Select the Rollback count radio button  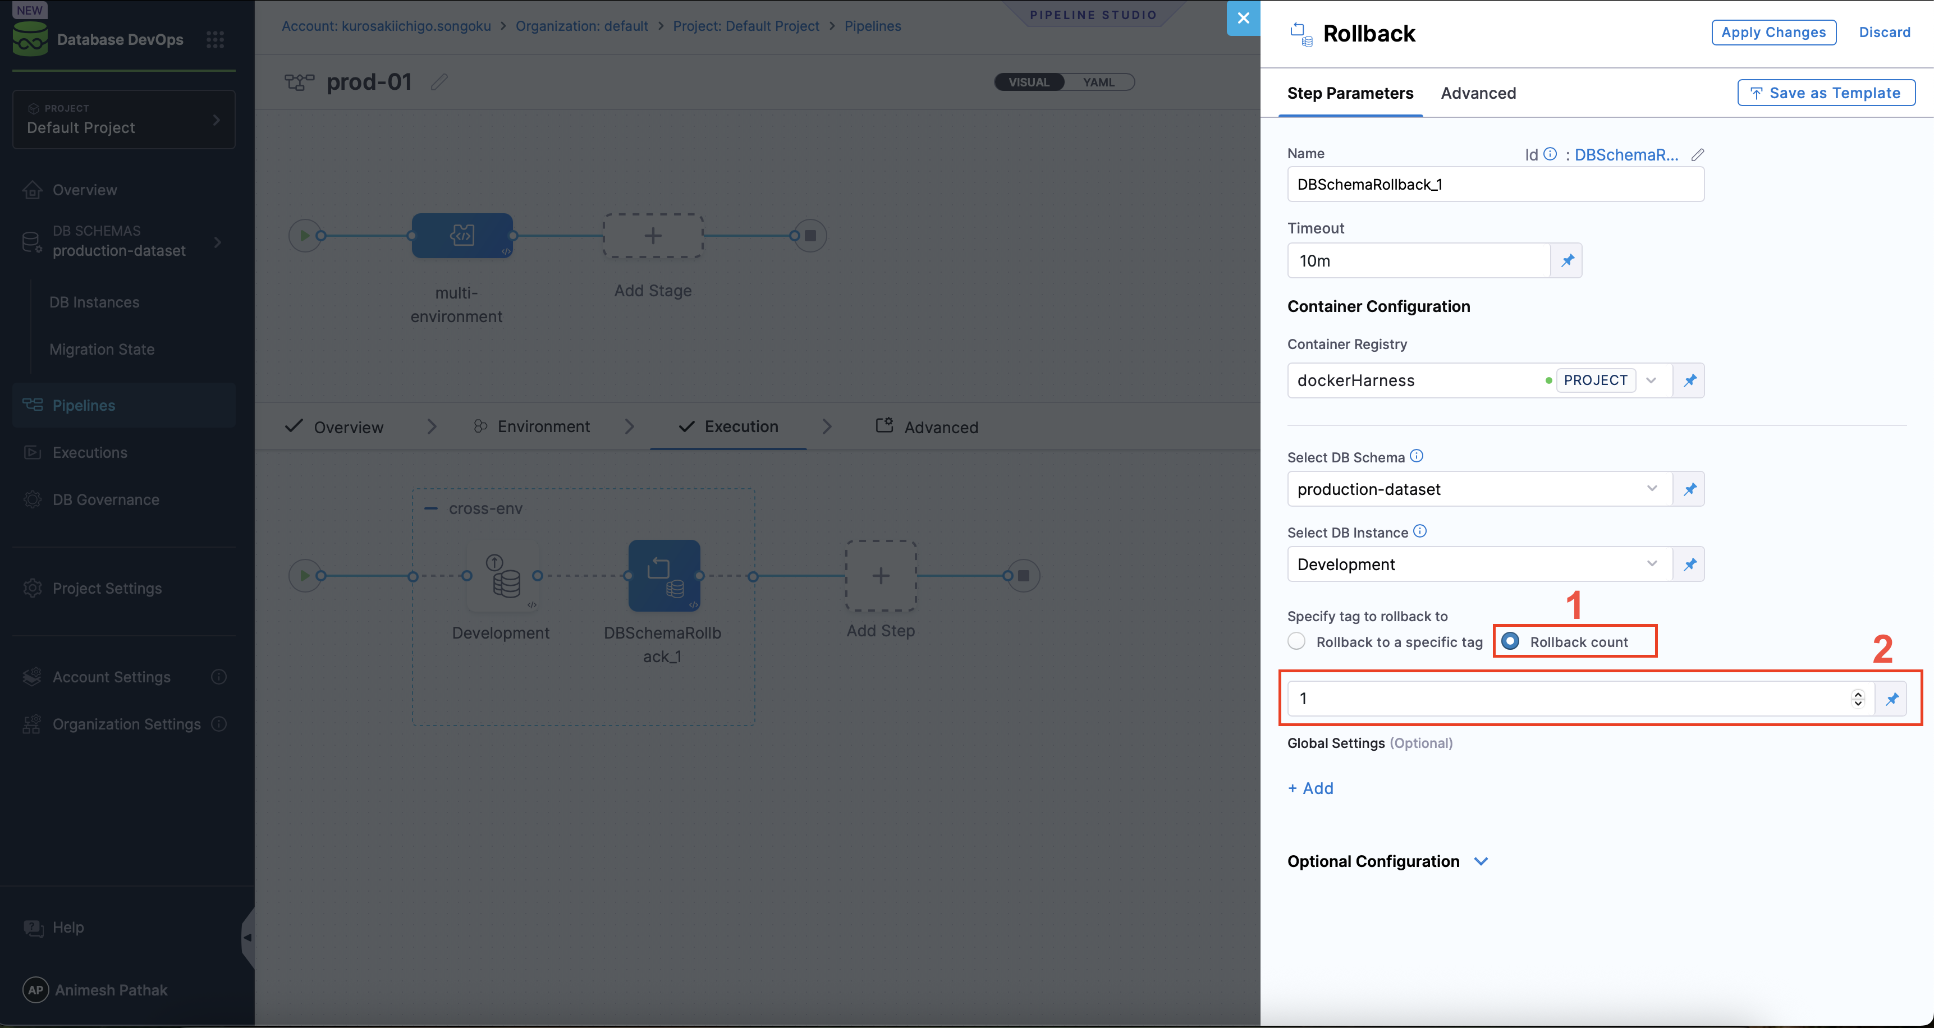[x=1511, y=640]
